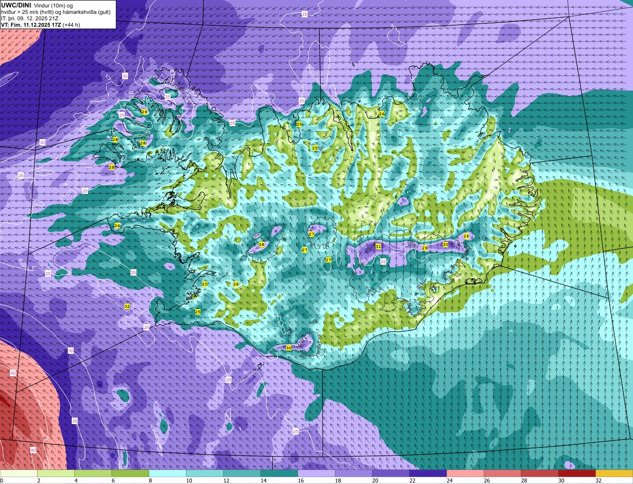
Task: Select the 20–22 m/s legend swatch
Action: pos(391,473)
